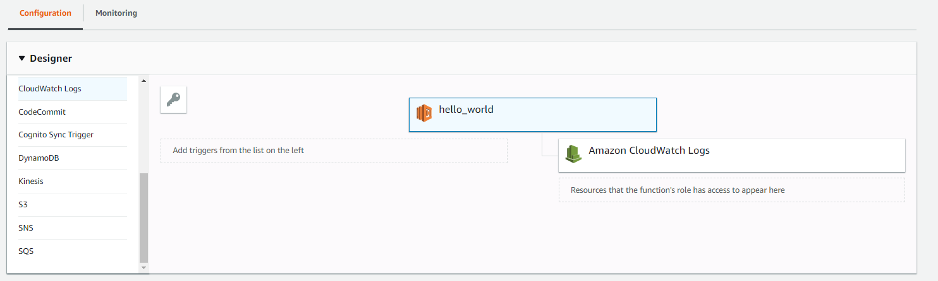Click the scrollbar up arrow
The height and width of the screenshot is (281, 938).
(x=143, y=81)
